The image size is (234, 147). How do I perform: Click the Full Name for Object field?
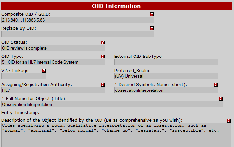pyautogui.click(x=112, y=104)
